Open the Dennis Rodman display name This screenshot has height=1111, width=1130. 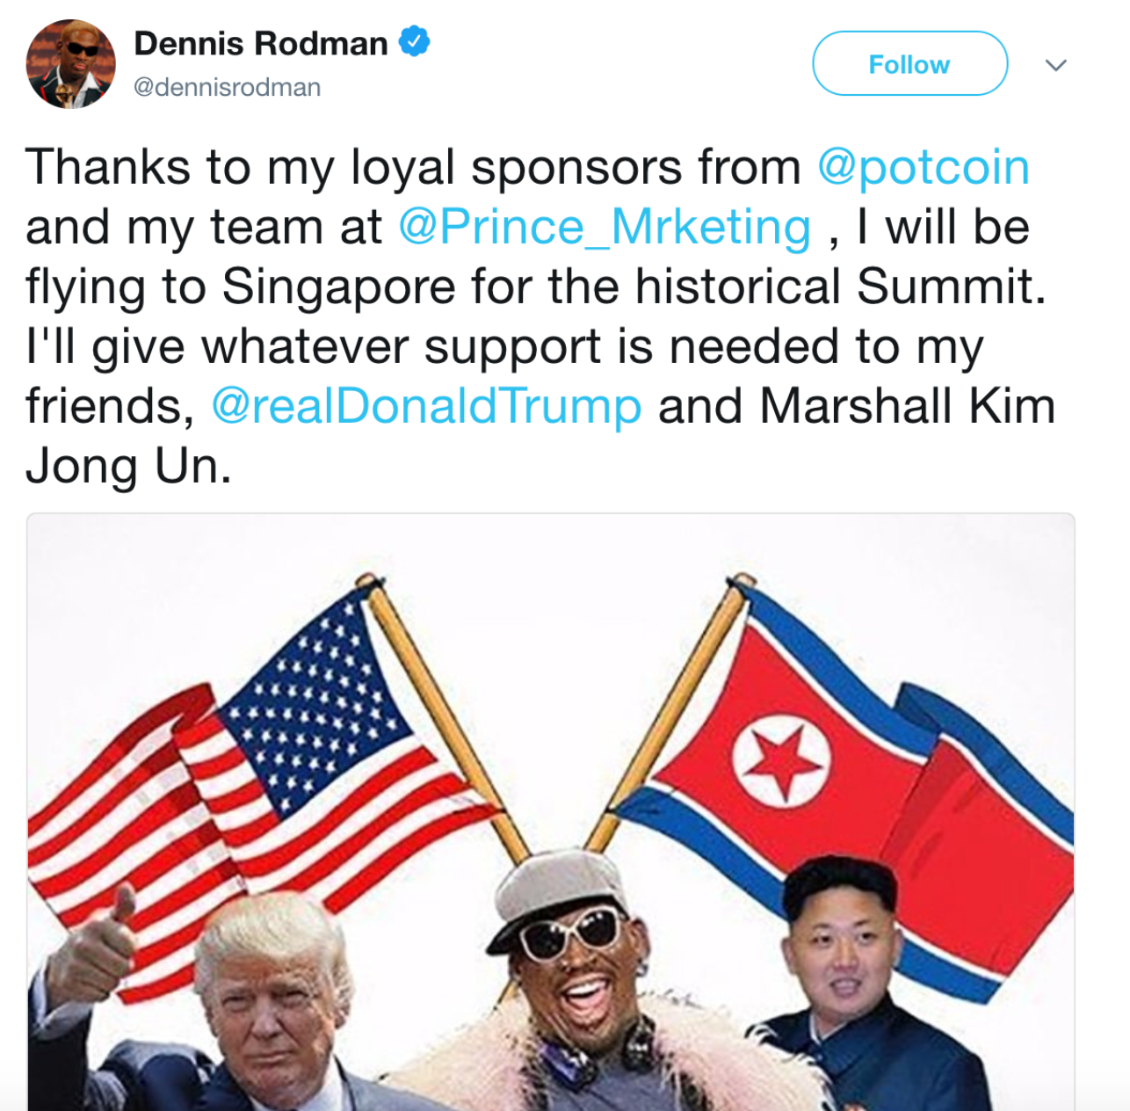tap(260, 43)
